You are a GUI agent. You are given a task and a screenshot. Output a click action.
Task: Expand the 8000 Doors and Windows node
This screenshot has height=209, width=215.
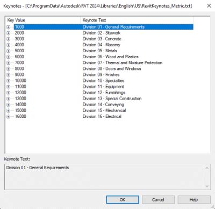(x=8, y=69)
